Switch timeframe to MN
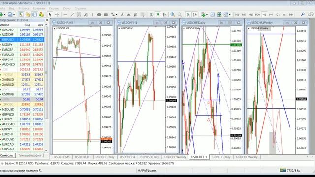This screenshot has width=315, height=177. [291, 15]
